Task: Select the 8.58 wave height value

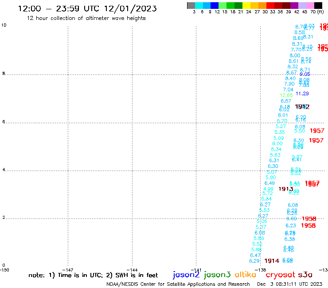Action: [300, 33]
